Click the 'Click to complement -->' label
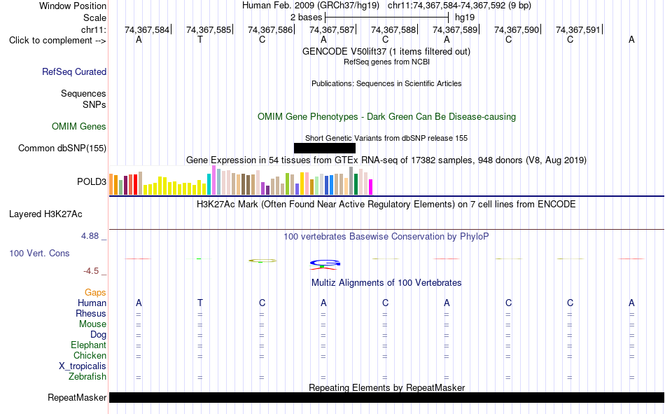Screen dimensions: 665x414 [x=57, y=41]
